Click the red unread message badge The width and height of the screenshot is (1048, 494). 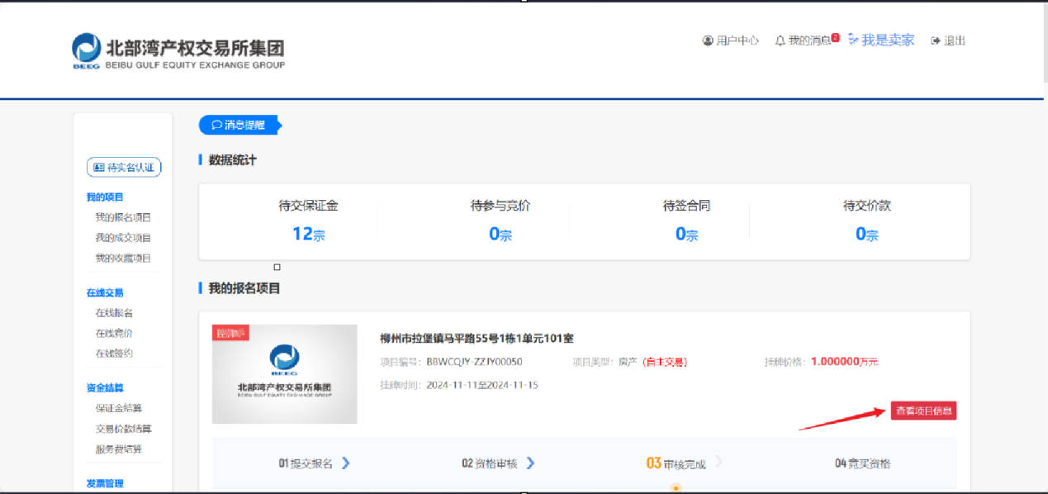pyautogui.click(x=836, y=37)
